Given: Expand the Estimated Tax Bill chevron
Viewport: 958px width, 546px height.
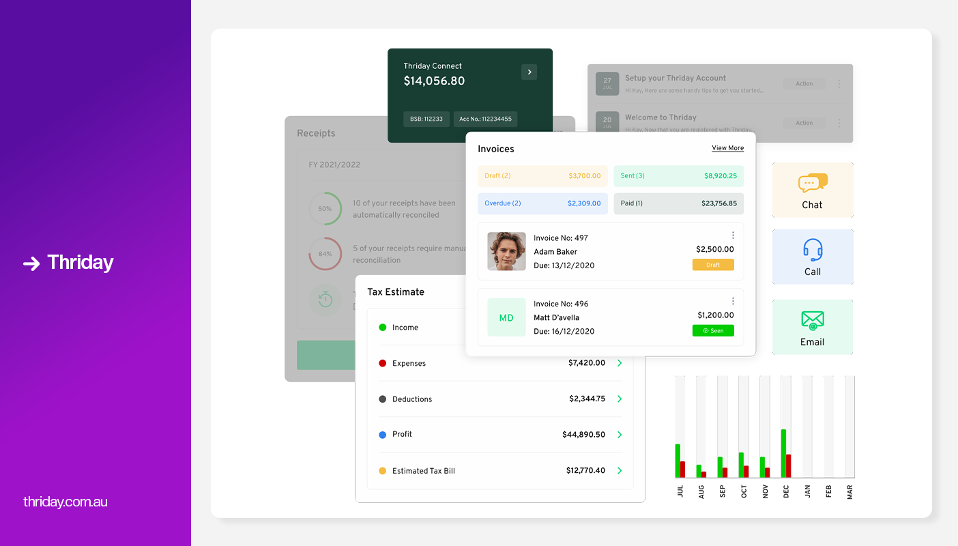Looking at the screenshot, I should coord(620,470).
